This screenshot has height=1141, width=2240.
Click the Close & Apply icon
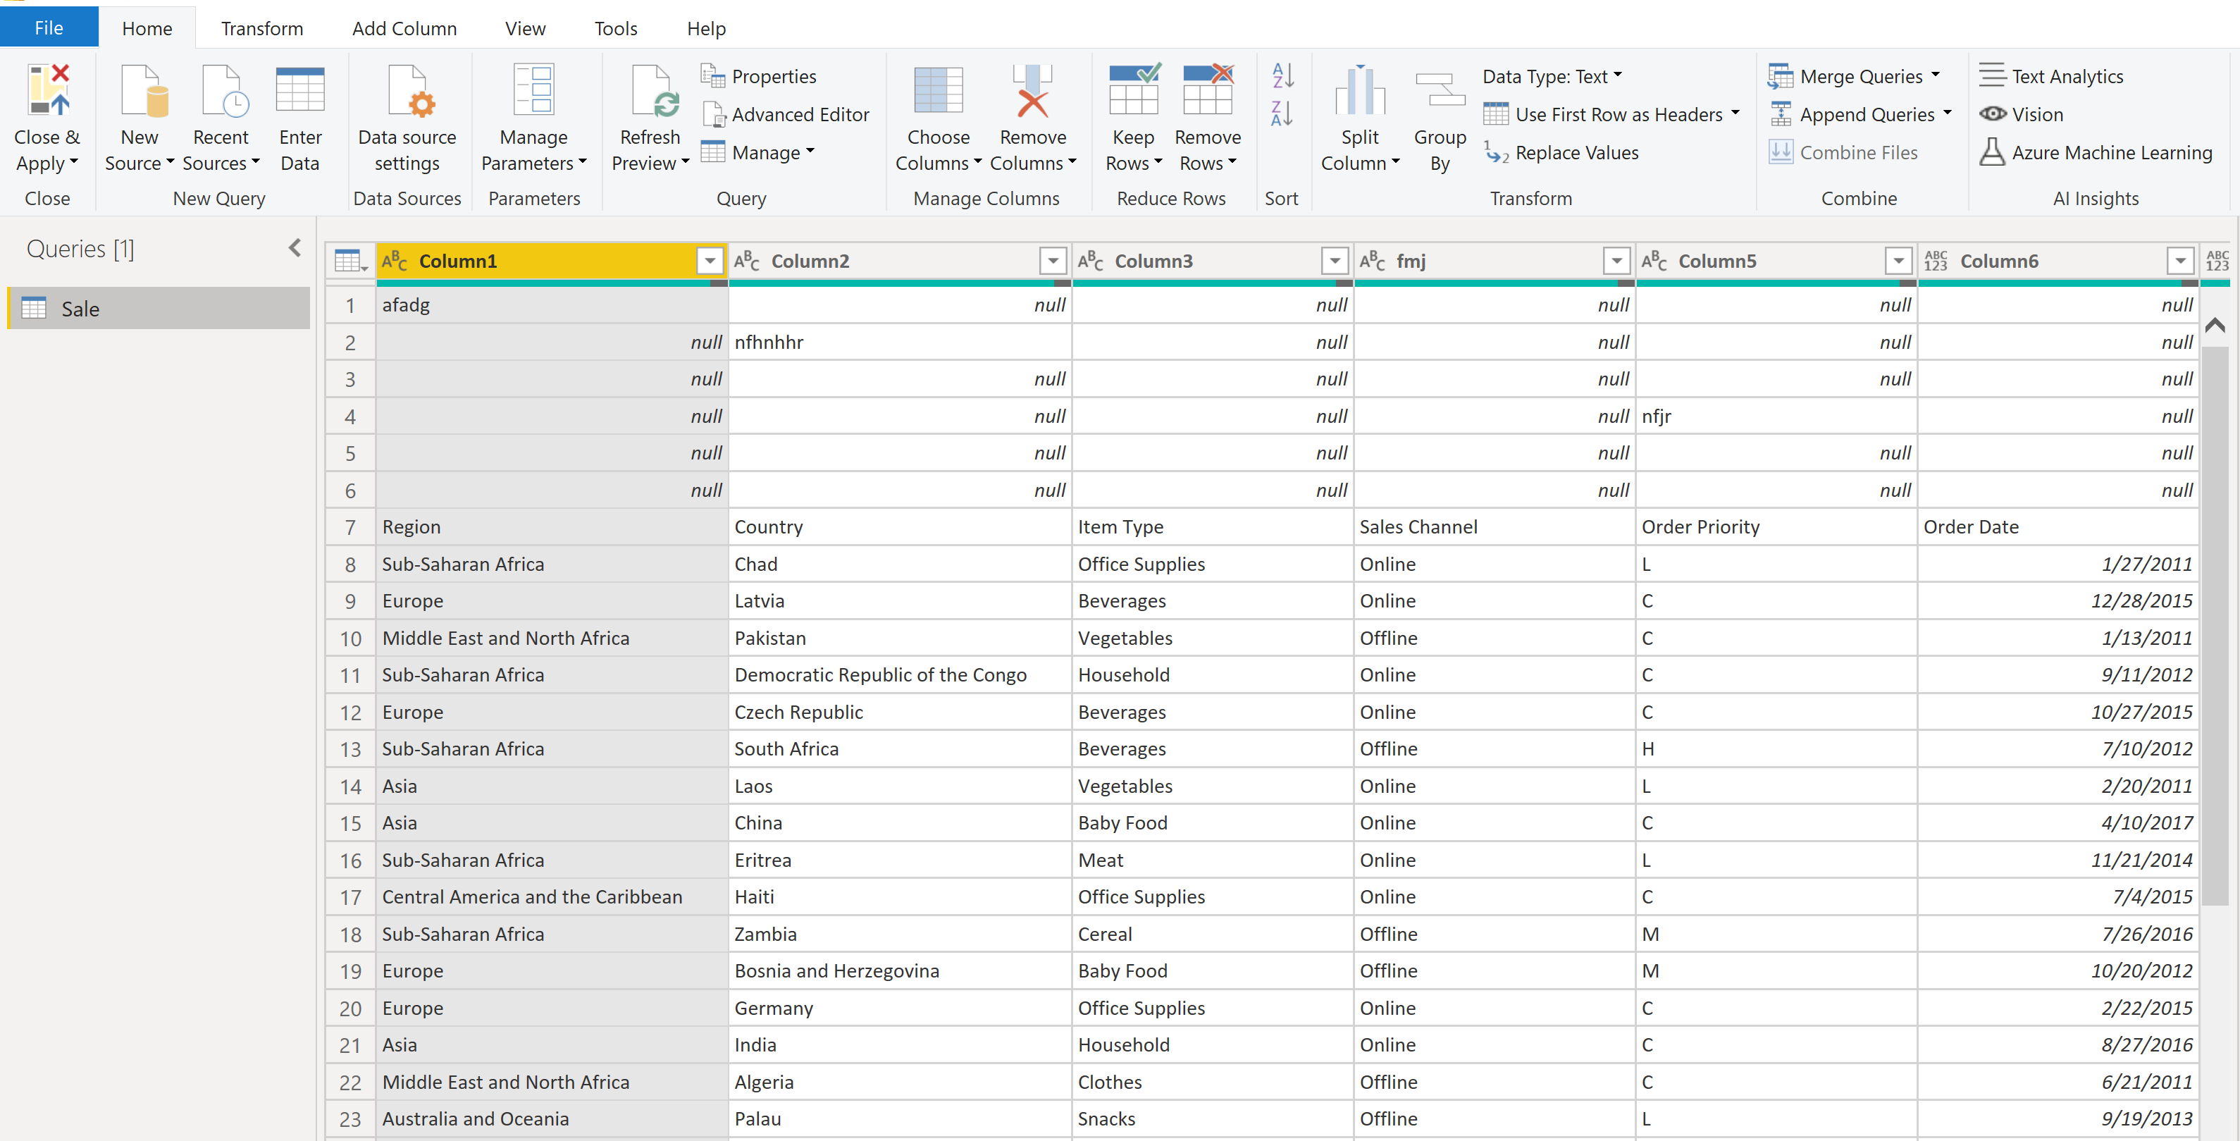[x=47, y=90]
